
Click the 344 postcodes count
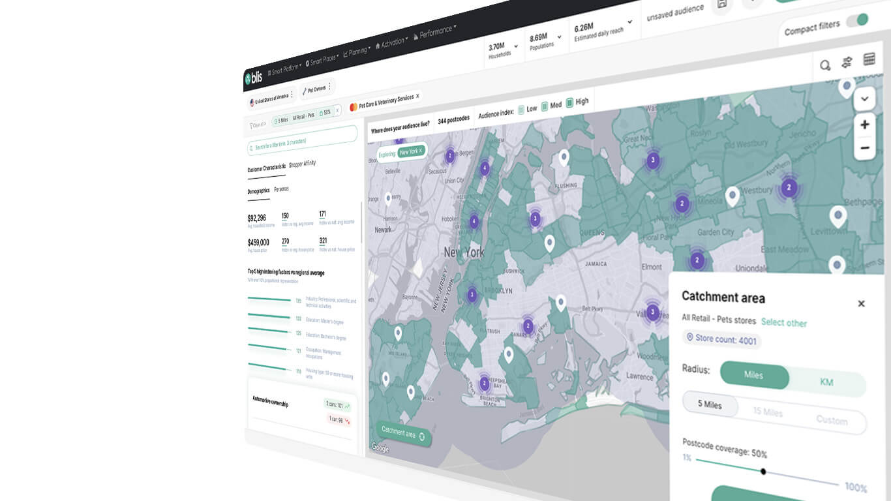pos(454,120)
